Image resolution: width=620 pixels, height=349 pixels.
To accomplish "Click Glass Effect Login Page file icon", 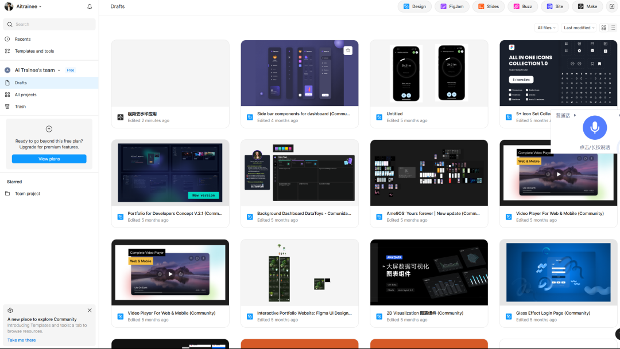I will pyautogui.click(x=509, y=316).
